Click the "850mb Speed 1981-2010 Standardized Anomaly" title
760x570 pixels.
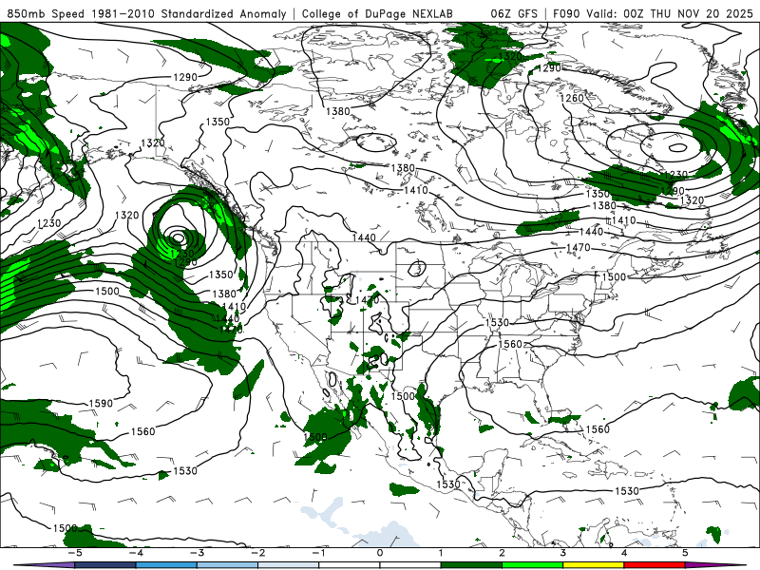146,13
